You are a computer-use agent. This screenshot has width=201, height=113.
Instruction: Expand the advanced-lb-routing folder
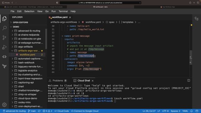pos(29,31)
